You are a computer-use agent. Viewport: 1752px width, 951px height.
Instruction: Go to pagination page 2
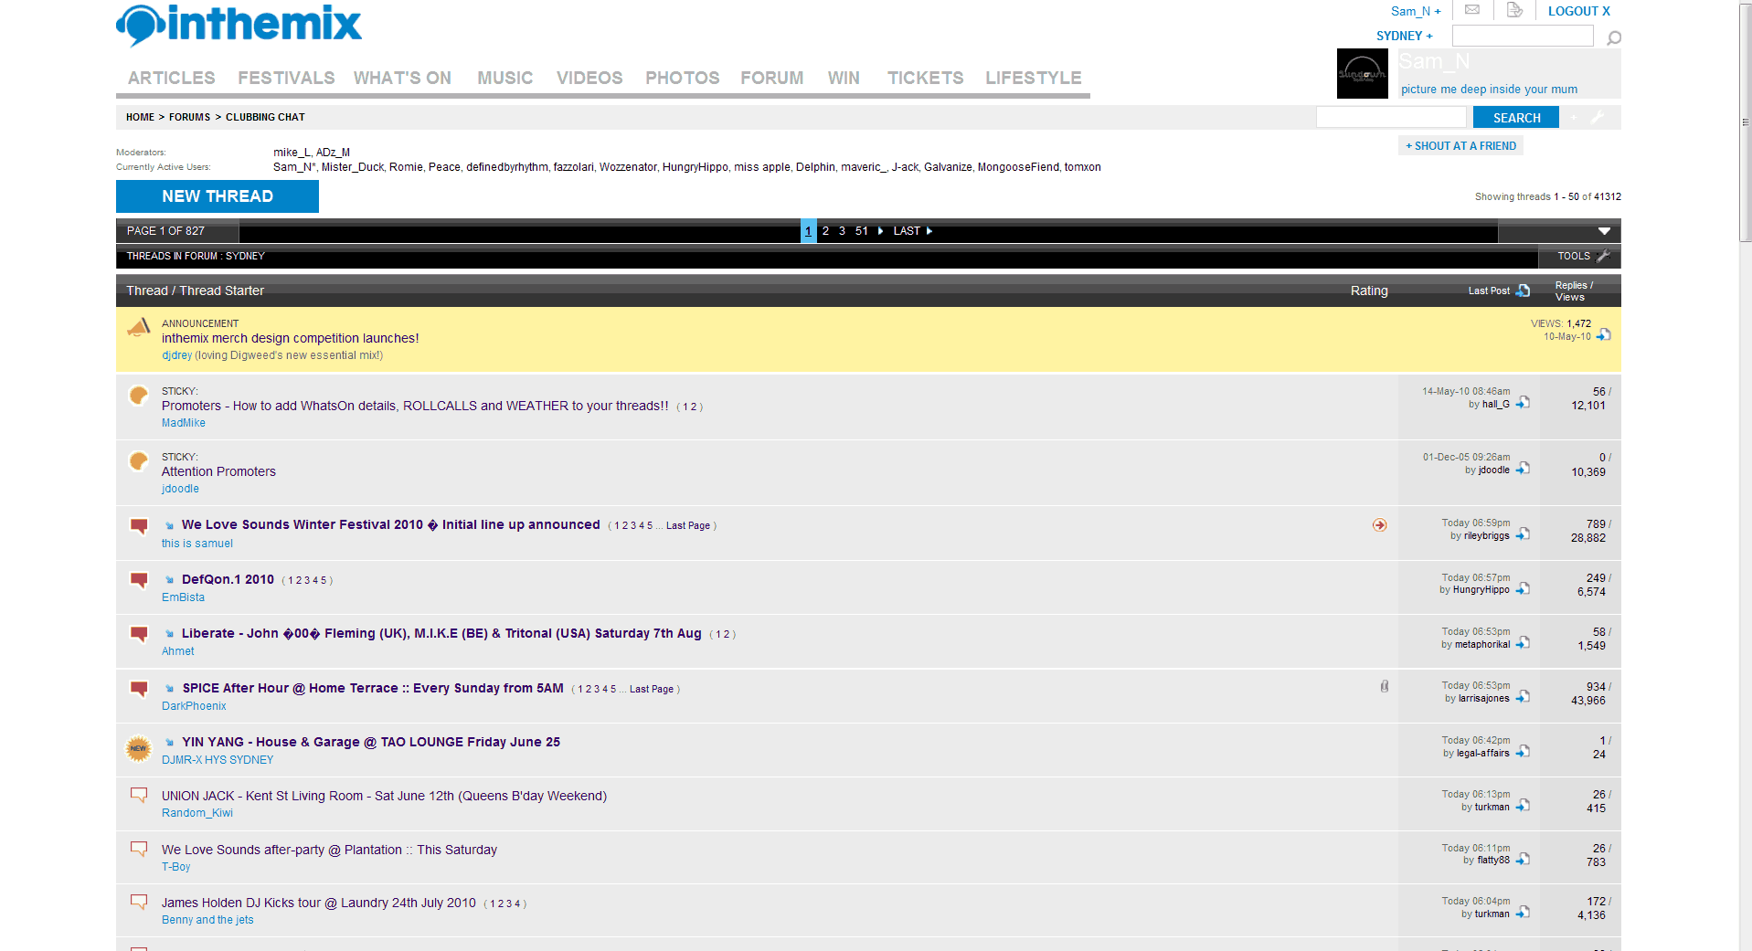[825, 231]
